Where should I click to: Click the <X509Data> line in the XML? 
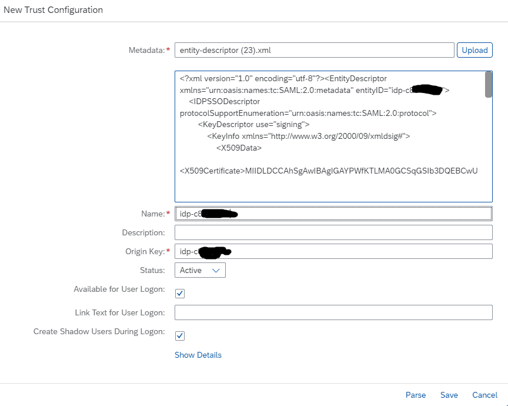point(239,148)
